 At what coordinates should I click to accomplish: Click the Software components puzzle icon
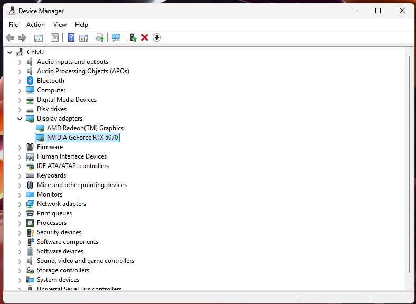(30, 242)
